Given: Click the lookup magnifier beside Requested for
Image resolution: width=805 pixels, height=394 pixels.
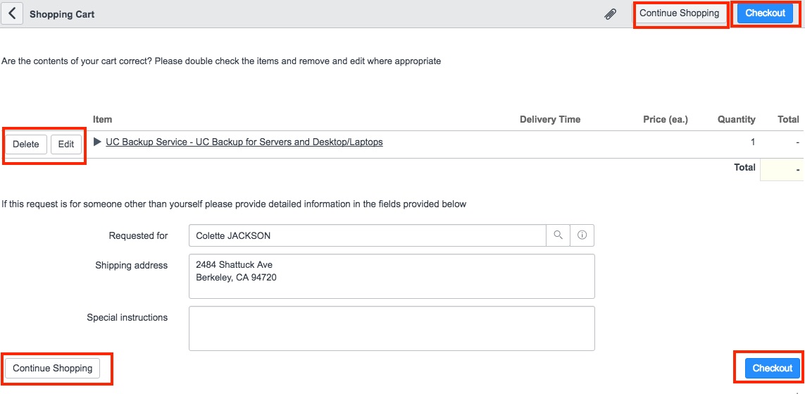Looking at the screenshot, I should click(558, 235).
